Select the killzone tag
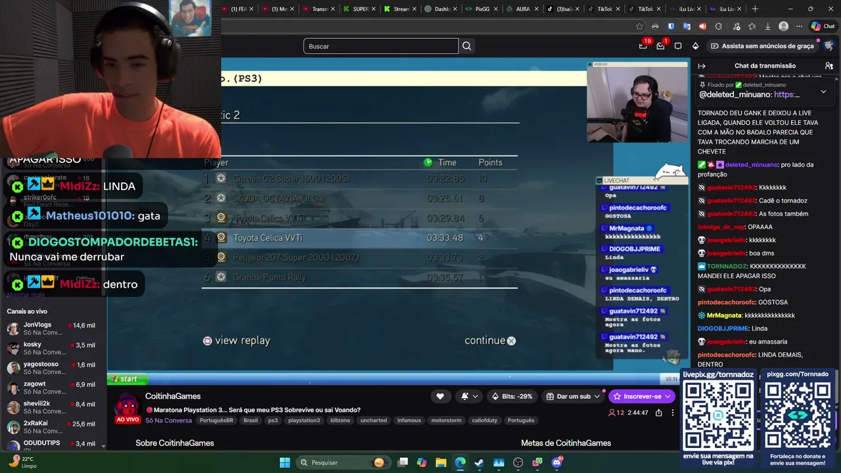The image size is (841, 473). (x=340, y=420)
